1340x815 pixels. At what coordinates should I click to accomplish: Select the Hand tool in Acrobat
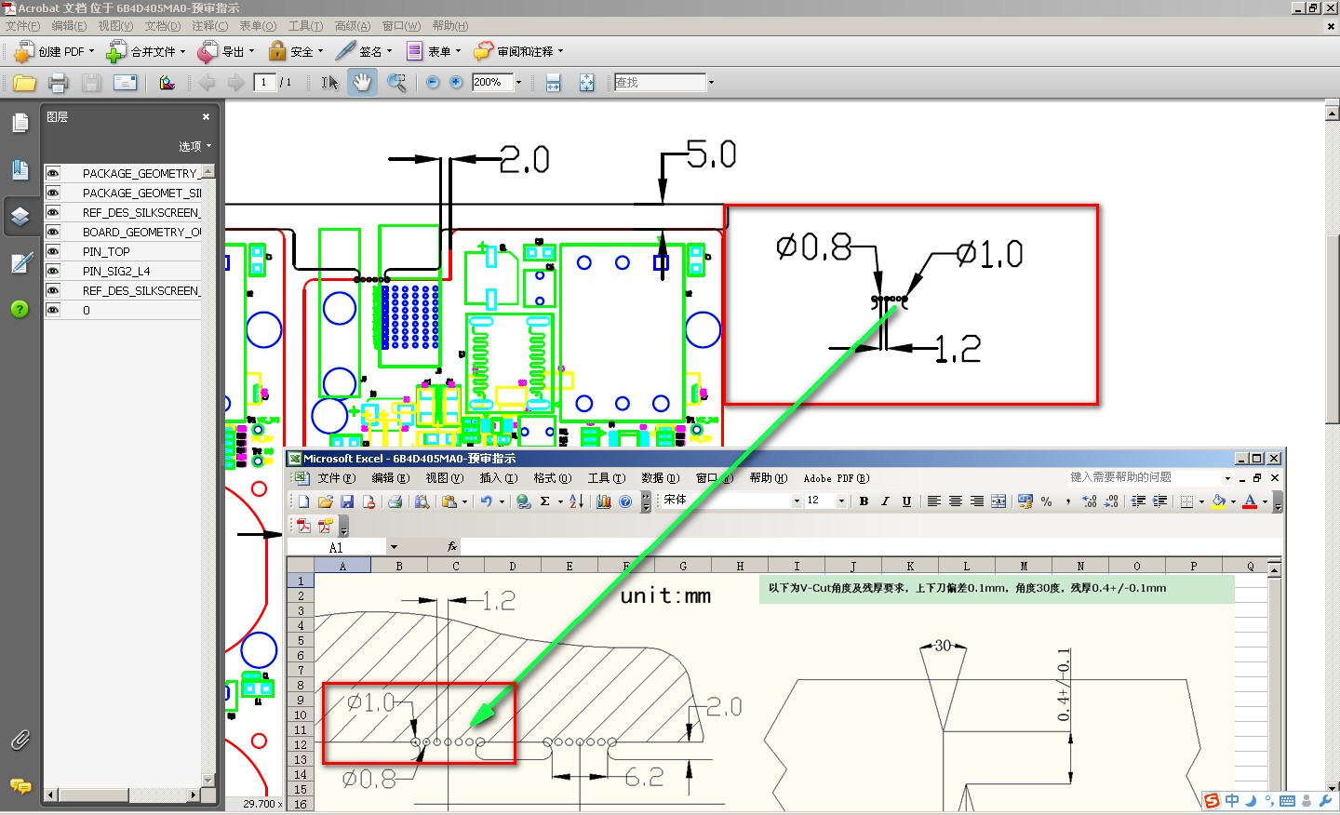[x=362, y=83]
